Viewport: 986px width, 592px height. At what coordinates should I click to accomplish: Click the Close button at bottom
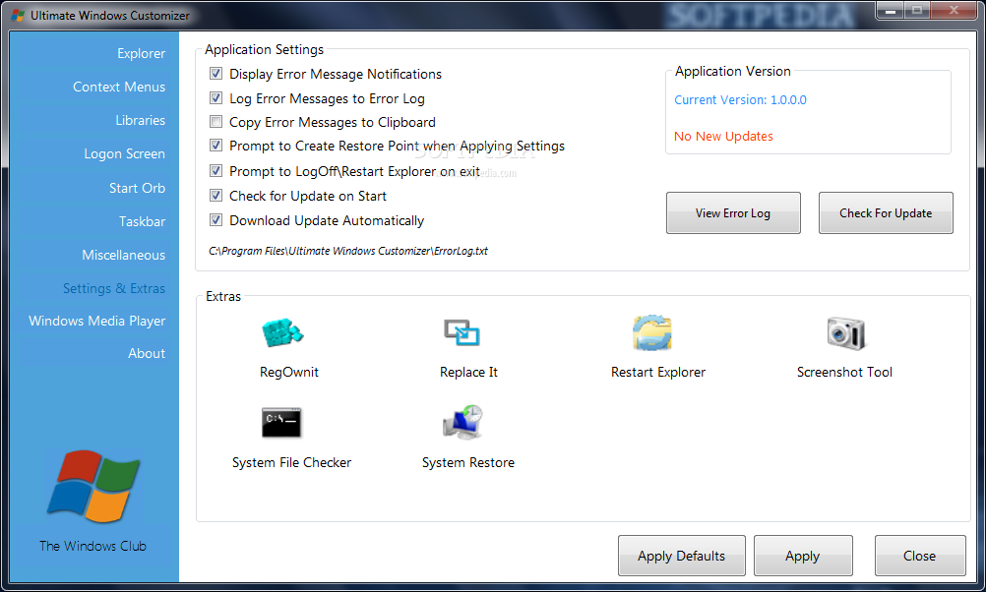click(920, 556)
